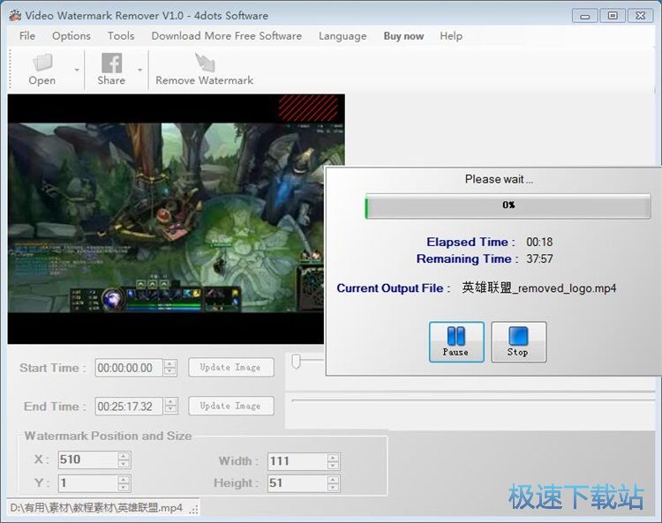Click the watermark X position field
Image resolution: width=662 pixels, height=523 pixels.
87,459
